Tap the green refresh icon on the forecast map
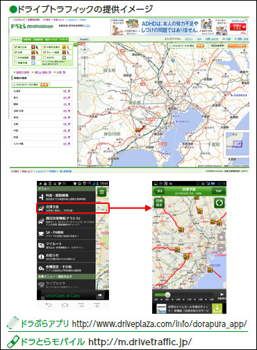257x350 pixels. 219,202
